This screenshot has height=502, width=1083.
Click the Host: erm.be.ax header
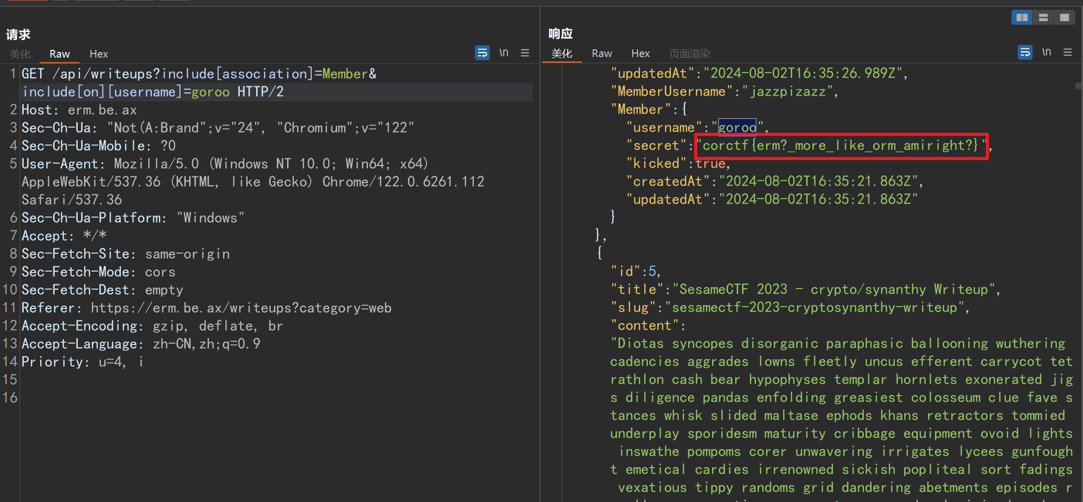coord(79,110)
